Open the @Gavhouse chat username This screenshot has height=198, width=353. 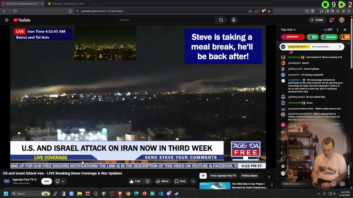pyautogui.click(x=295, y=57)
